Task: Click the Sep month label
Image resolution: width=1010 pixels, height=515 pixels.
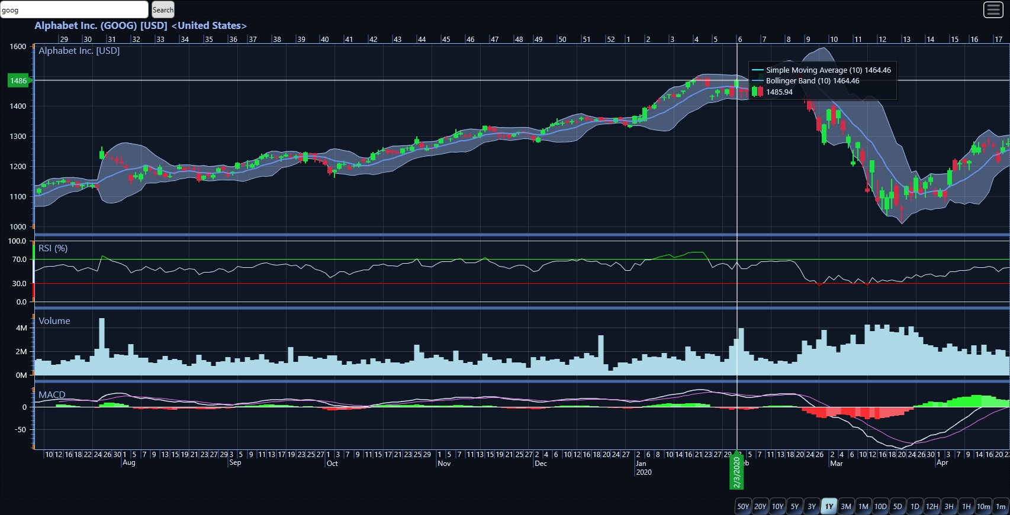Action: point(235,462)
